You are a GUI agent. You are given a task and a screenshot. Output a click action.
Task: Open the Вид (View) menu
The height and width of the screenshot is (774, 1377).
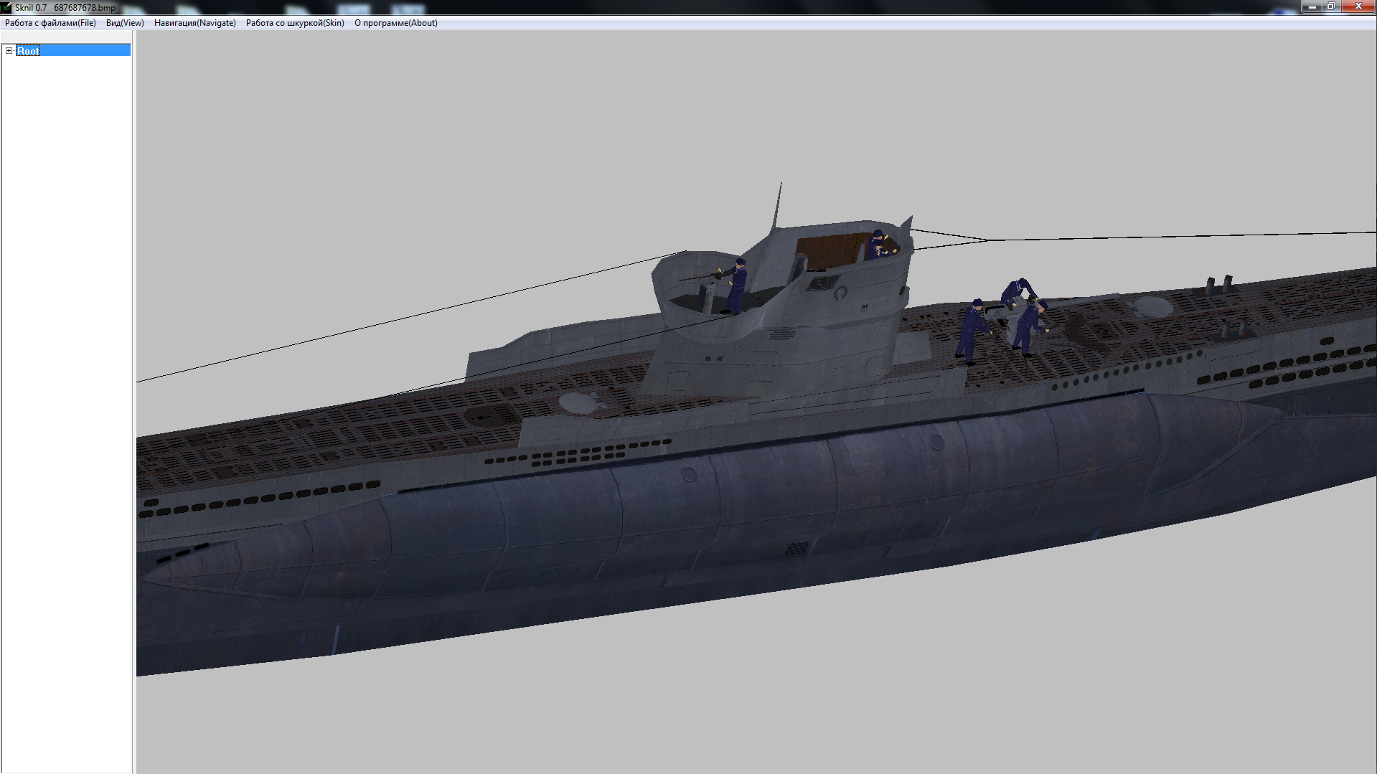(125, 23)
